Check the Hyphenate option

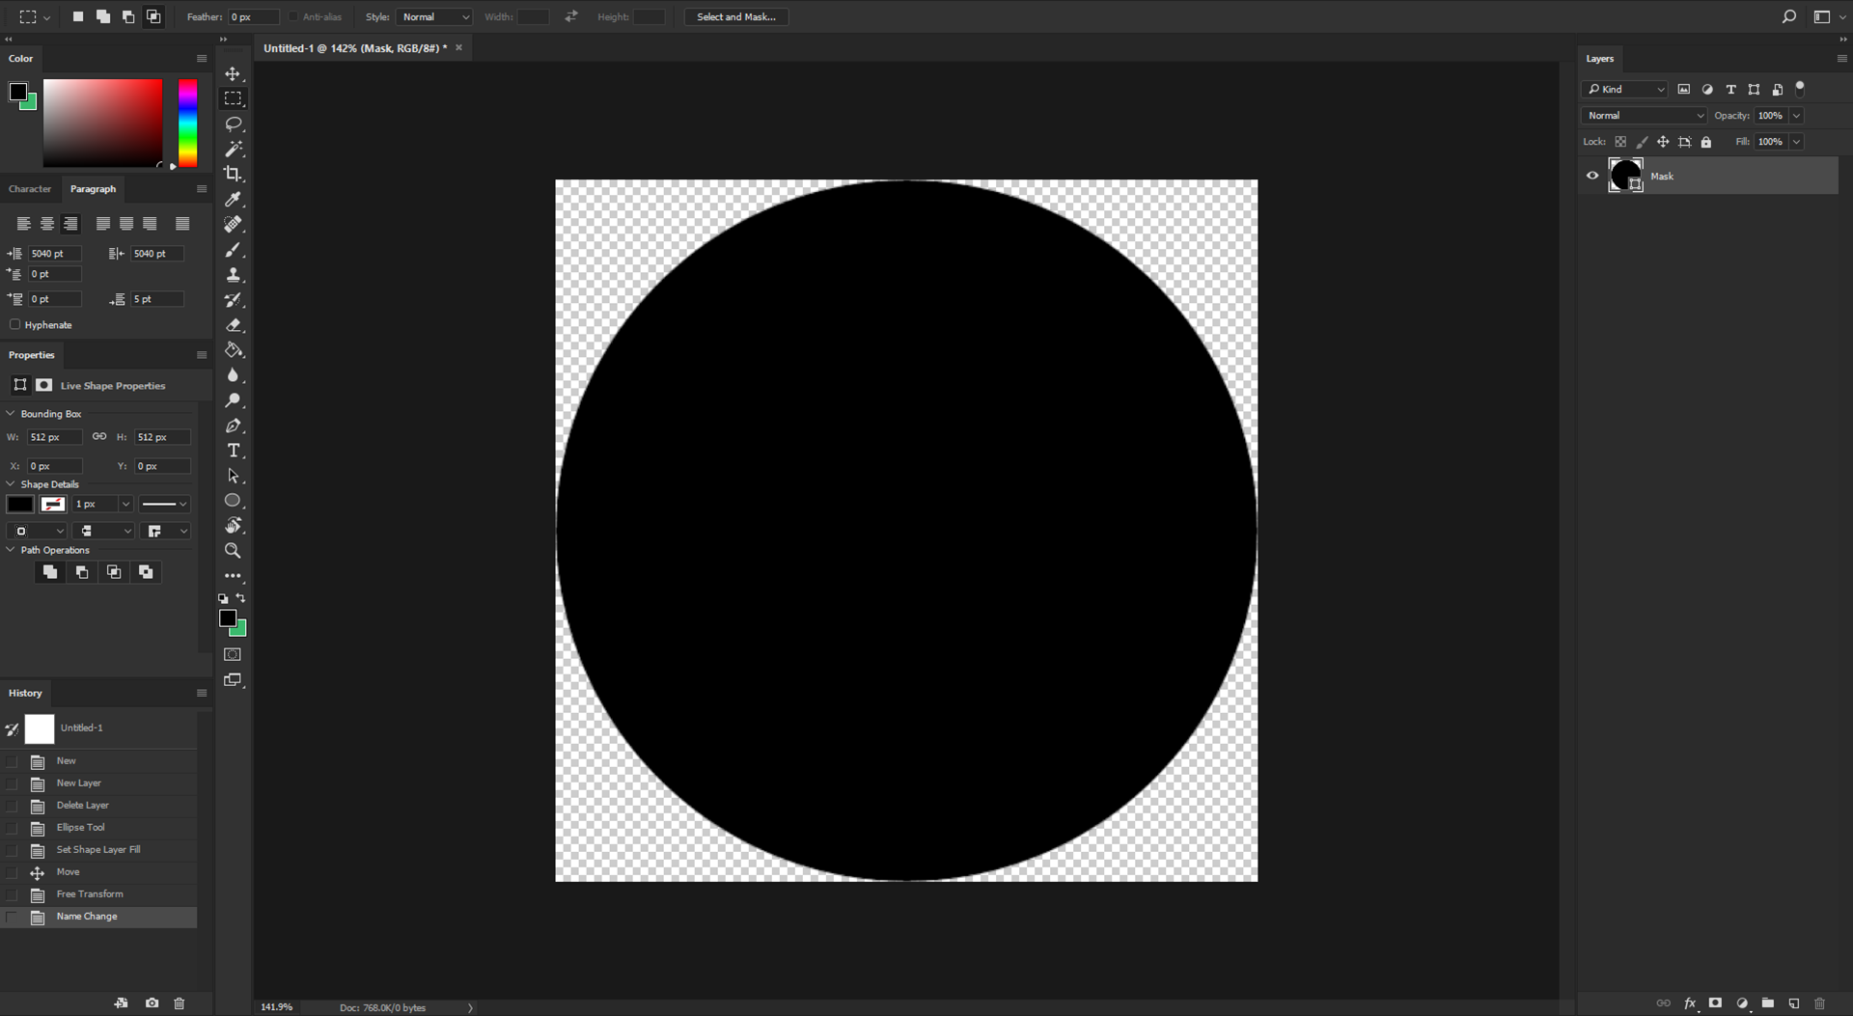point(15,324)
